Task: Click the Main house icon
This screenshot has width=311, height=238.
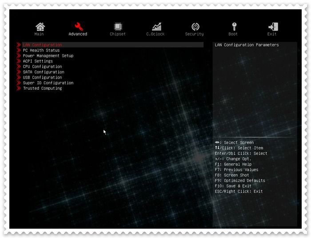Action: coord(40,27)
